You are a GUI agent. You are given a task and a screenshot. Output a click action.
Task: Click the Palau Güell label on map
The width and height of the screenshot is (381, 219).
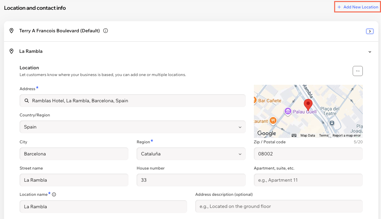click(x=305, y=112)
